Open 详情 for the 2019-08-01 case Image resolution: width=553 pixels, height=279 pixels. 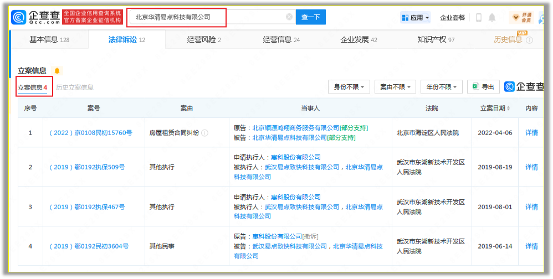pos(531,207)
